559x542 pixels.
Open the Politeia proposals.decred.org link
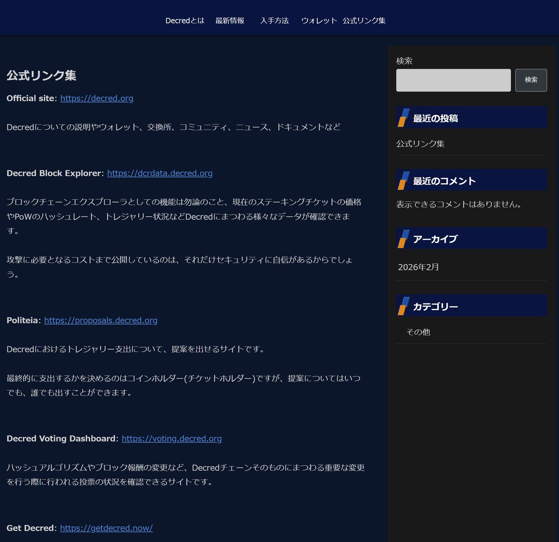pos(100,320)
